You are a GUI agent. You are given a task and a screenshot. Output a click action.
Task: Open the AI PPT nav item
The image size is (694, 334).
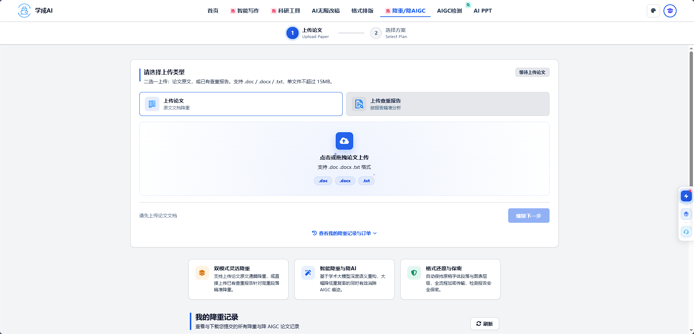483,11
